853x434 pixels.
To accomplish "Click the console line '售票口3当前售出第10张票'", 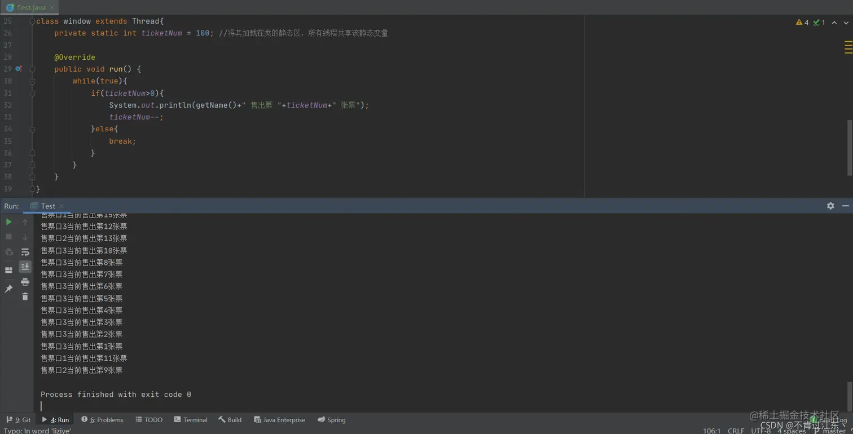I will pos(84,251).
